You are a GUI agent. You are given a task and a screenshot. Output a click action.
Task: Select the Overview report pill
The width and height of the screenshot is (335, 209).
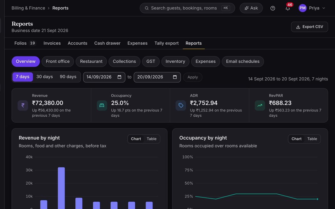(25, 61)
